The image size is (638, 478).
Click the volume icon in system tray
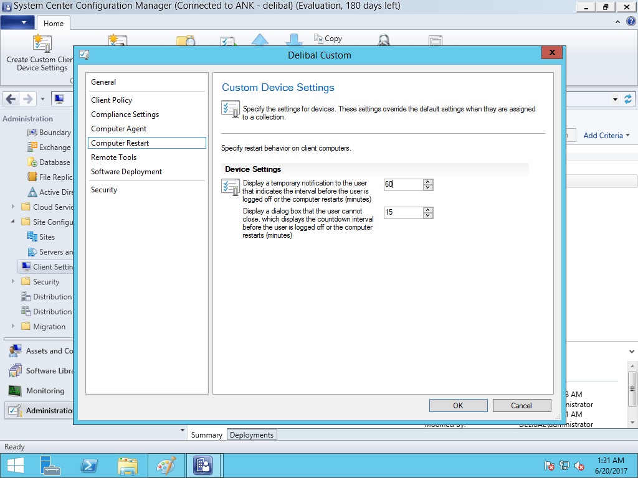[x=579, y=466]
